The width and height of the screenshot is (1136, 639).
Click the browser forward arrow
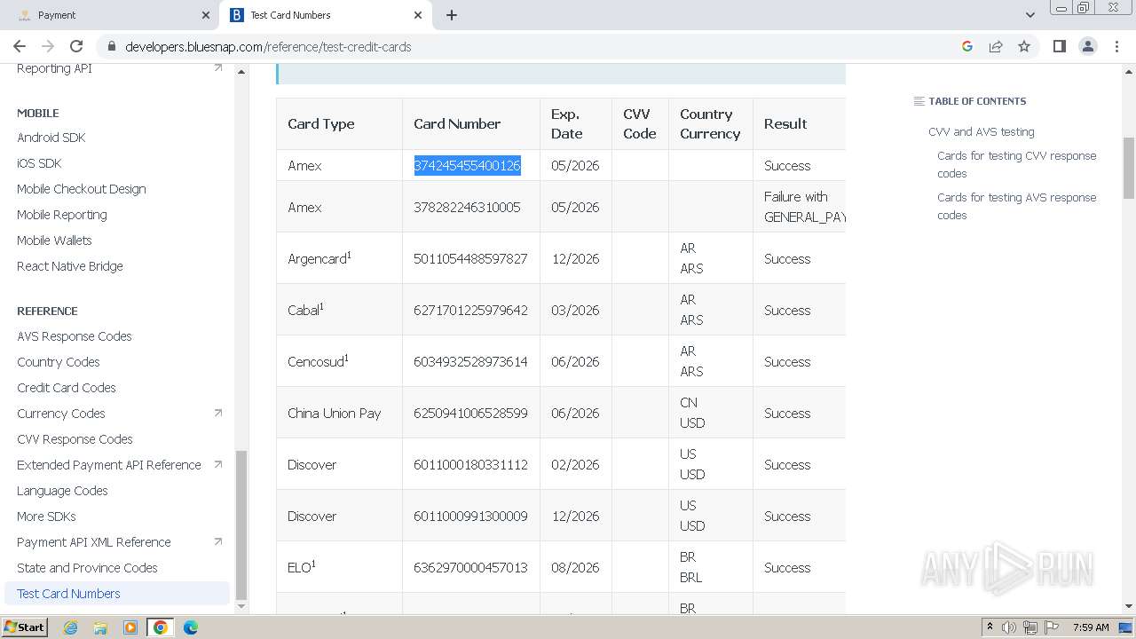(x=48, y=46)
